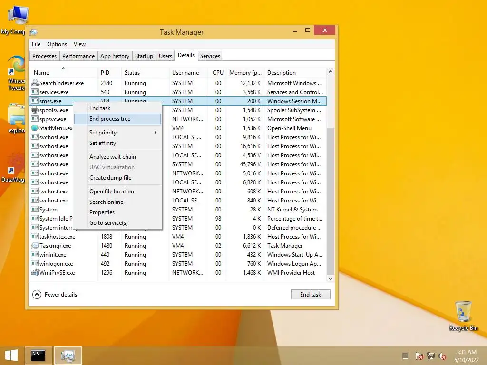Open Properties from context menu
487x365 pixels.
click(x=118, y=212)
